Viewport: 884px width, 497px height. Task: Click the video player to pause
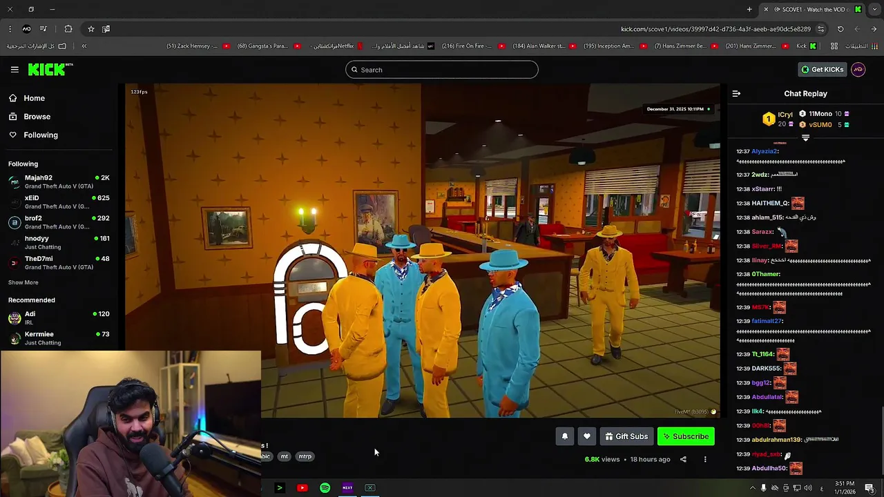coord(423,251)
